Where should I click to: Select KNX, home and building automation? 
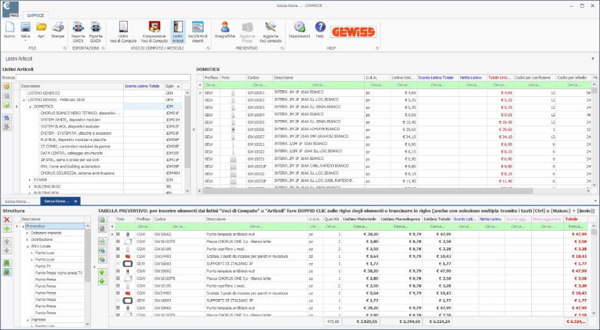tap(70, 166)
